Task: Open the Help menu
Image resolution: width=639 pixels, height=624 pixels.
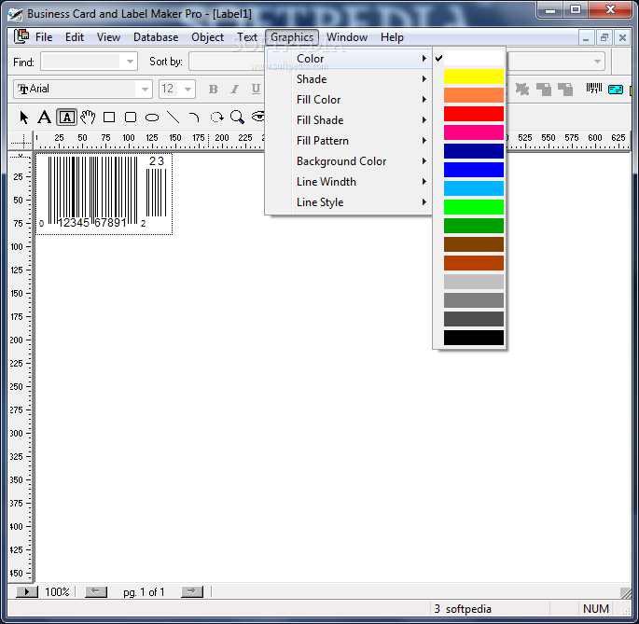Action: [x=392, y=37]
